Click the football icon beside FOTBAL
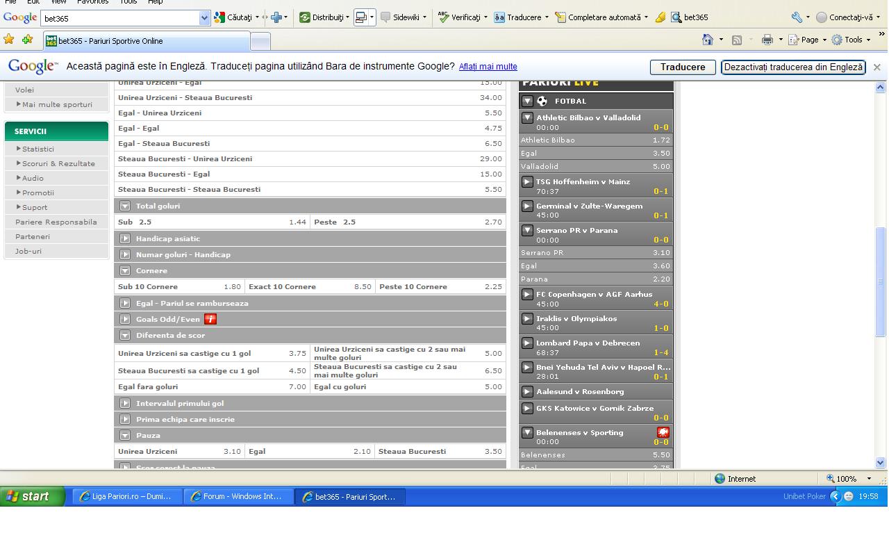 point(542,101)
